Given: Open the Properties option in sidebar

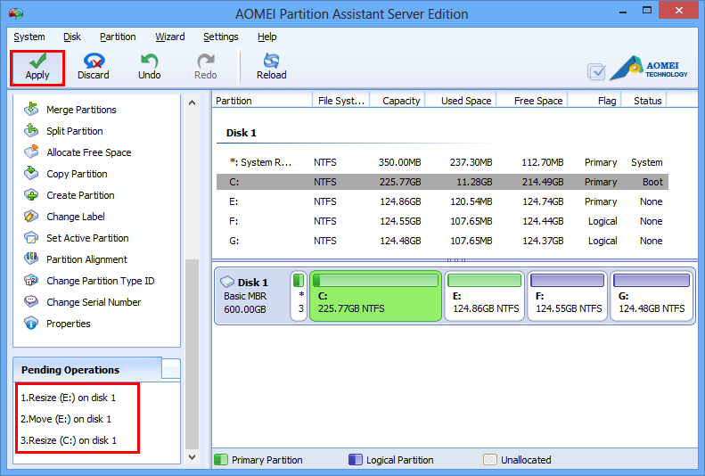Looking at the screenshot, I should pyautogui.click(x=68, y=324).
